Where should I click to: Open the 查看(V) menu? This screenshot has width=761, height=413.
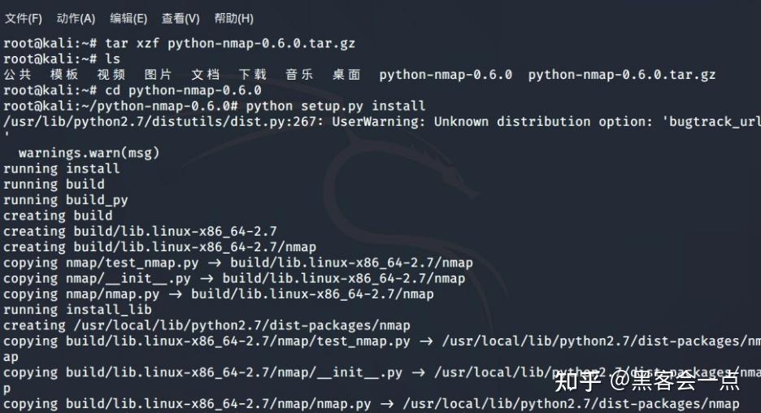pos(180,19)
